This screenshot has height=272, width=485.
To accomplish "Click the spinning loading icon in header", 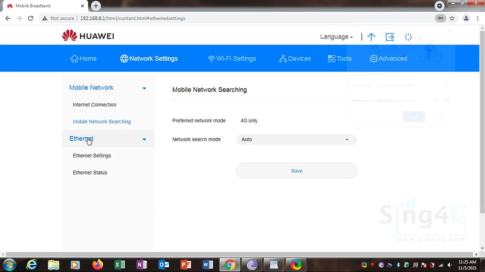I will point(408,37).
